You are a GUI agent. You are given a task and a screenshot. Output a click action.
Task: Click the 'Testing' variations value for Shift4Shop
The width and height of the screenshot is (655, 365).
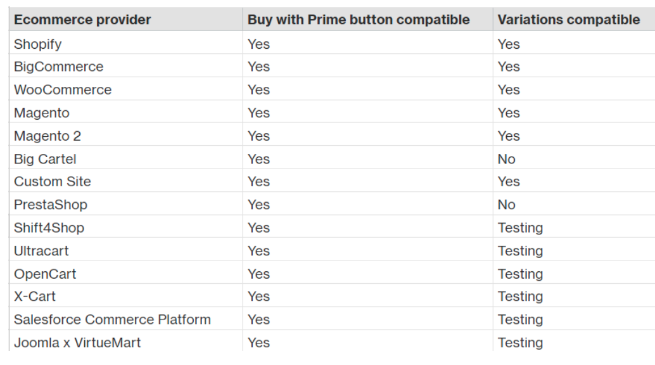click(520, 227)
